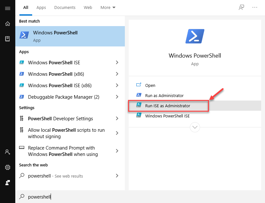The height and width of the screenshot is (203, 265).
Task: Open the More filter dropdown
Action: coord(108,8)
